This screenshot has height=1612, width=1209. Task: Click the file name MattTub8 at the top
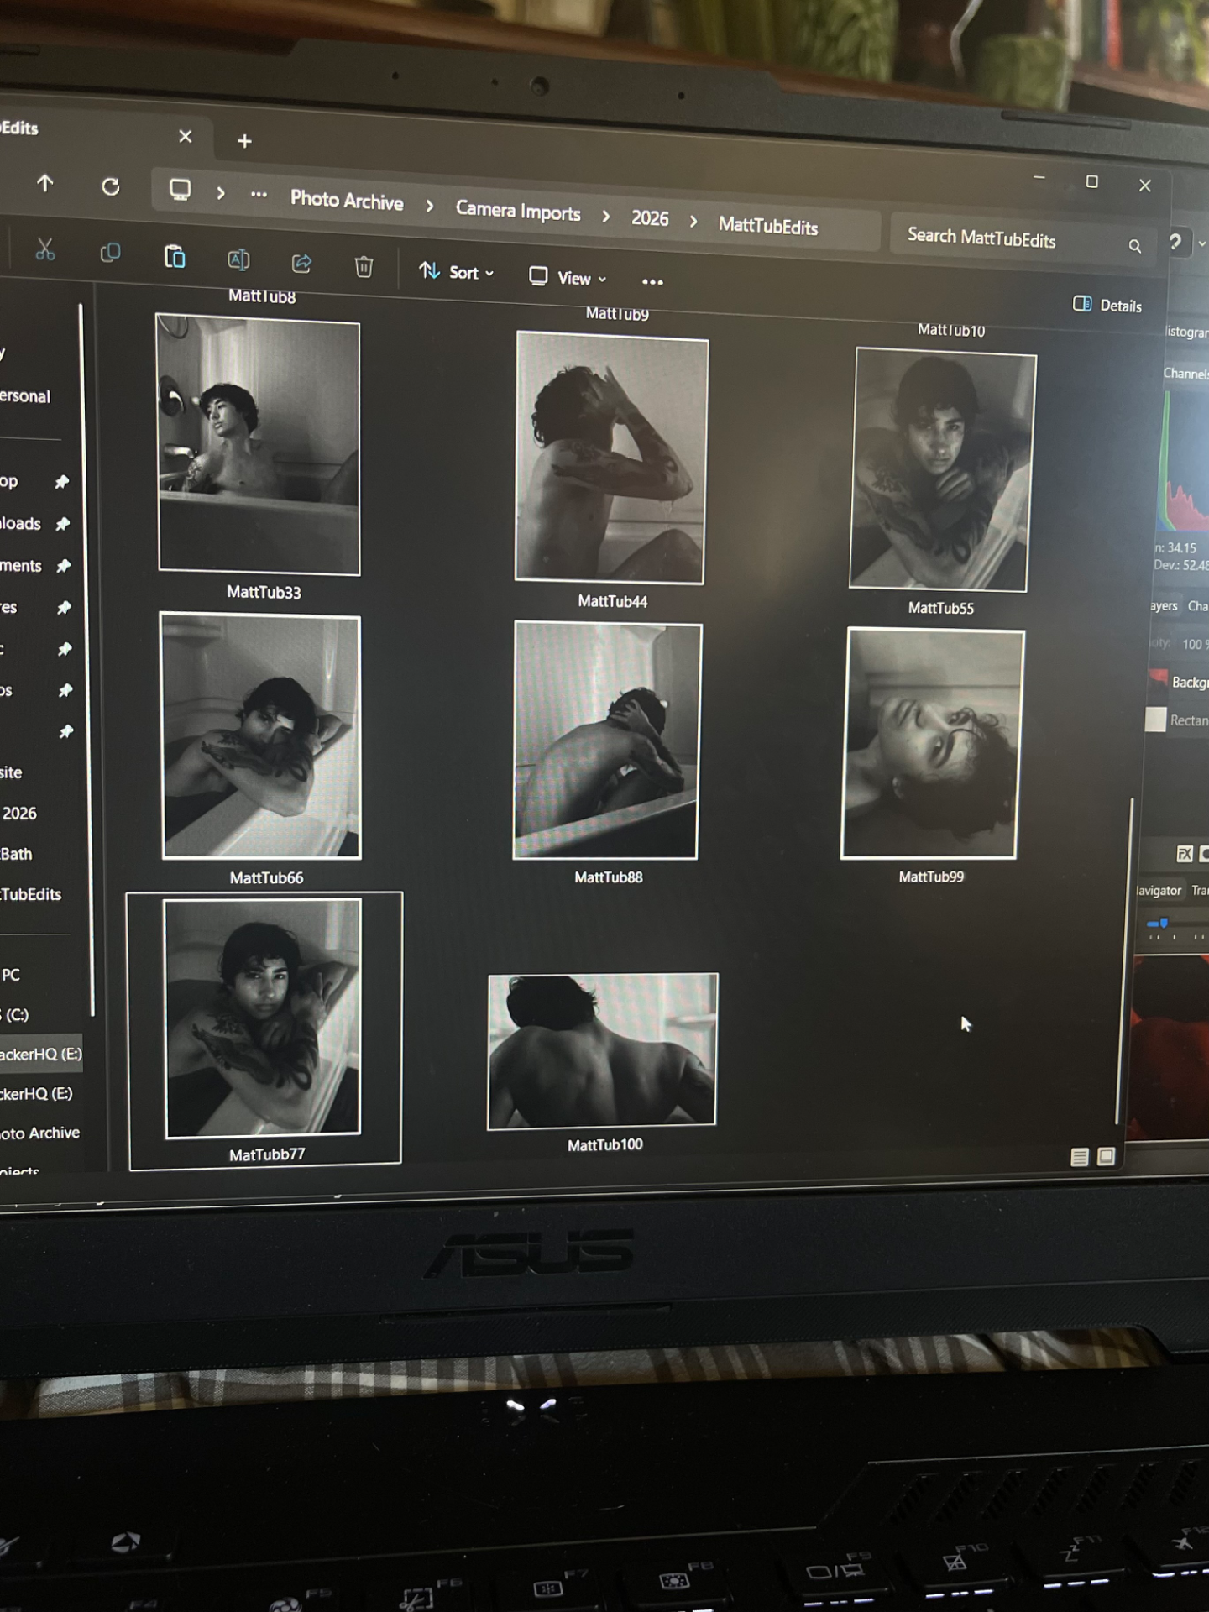tap(262, 296)
